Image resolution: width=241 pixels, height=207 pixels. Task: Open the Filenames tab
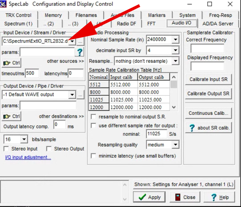click(x=86, y=15)
